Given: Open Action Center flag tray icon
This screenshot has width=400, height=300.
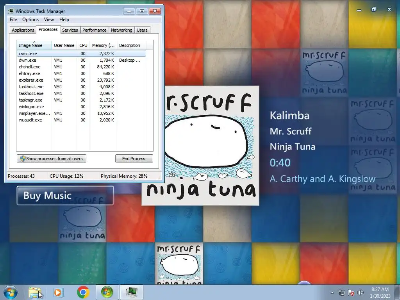Looking at the screenshot, I should (351, 293).
